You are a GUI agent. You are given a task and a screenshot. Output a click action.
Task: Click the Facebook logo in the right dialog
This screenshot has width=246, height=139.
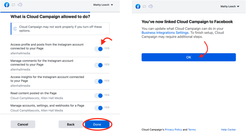pyautogui.click(x=138, y=7)
